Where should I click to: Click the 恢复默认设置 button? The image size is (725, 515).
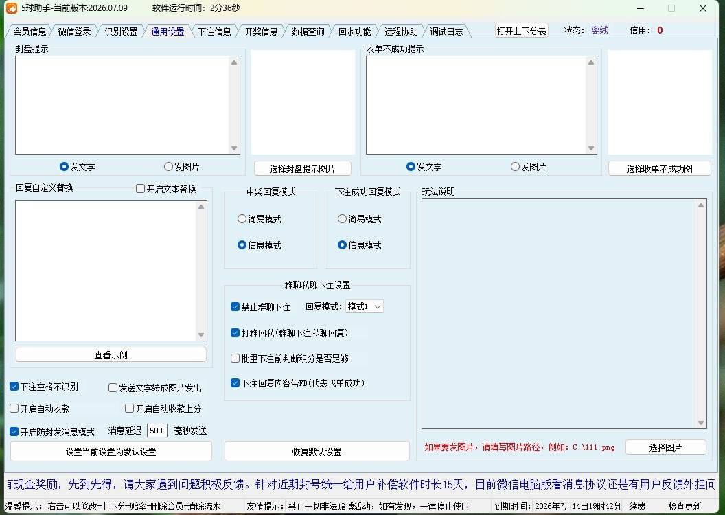tap(317, 452)
